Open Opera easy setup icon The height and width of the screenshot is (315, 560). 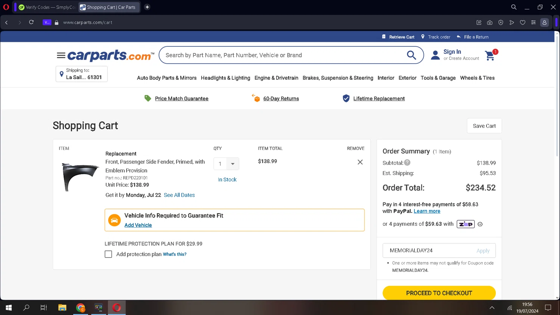tap(533, 22)
